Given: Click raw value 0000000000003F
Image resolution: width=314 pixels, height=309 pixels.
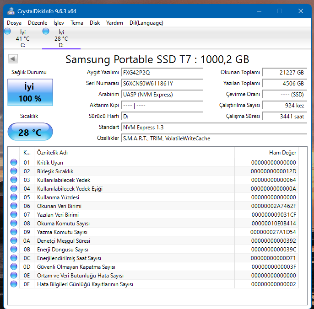Looking at the screenshot, I should [x=274, y=267].
